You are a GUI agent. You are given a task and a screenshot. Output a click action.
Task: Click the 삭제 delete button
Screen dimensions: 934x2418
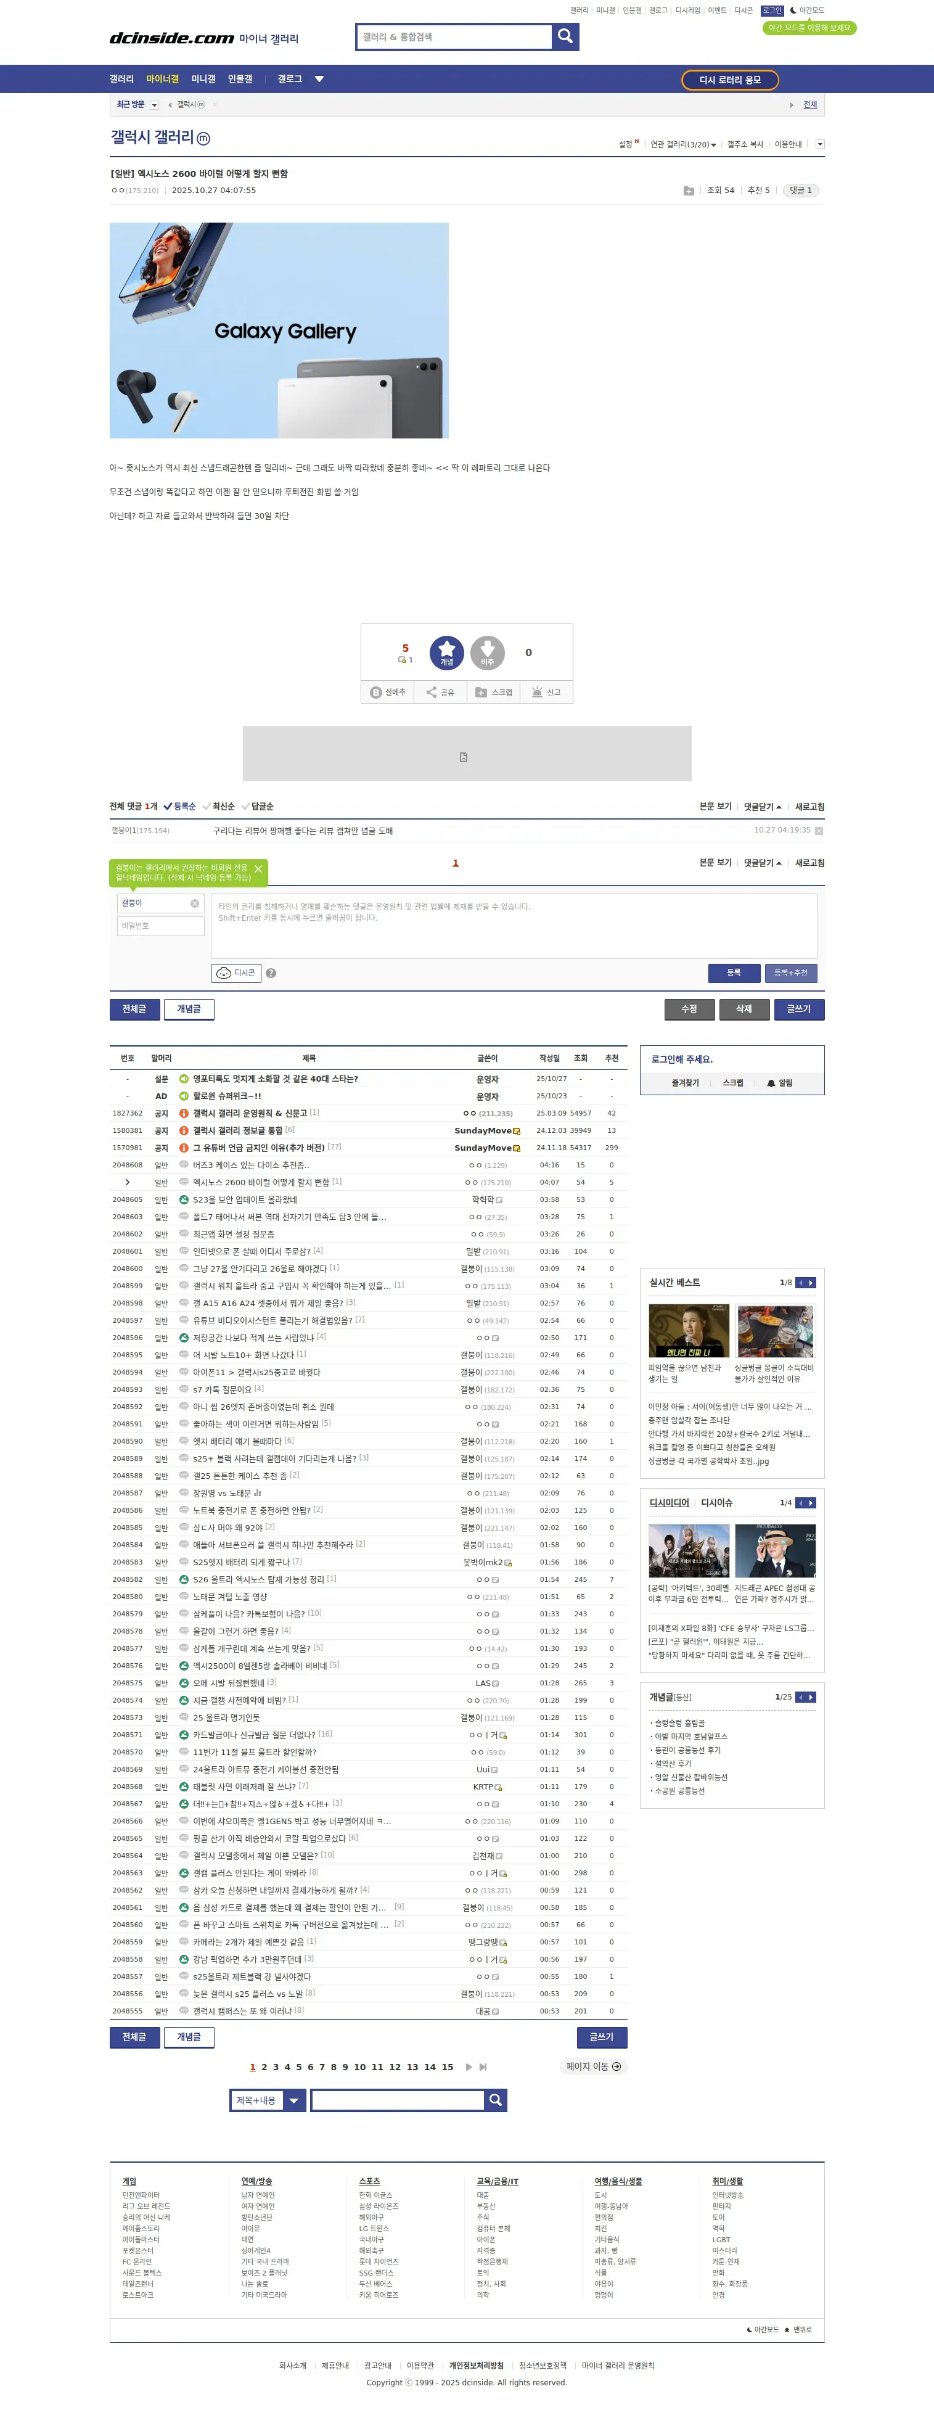[x=744, y=1009]
